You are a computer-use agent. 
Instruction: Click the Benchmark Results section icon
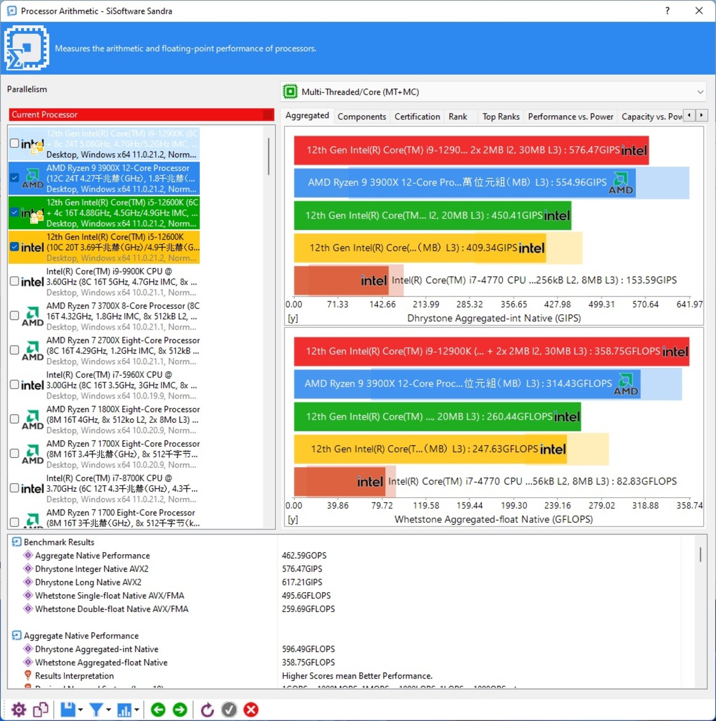(17, 542)
